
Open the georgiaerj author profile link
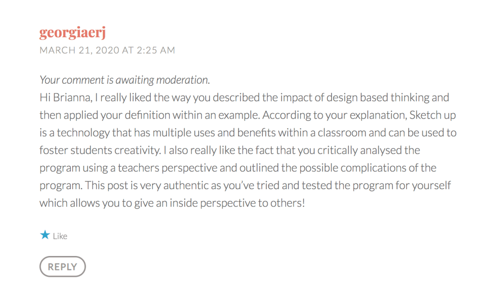point(73,32)
